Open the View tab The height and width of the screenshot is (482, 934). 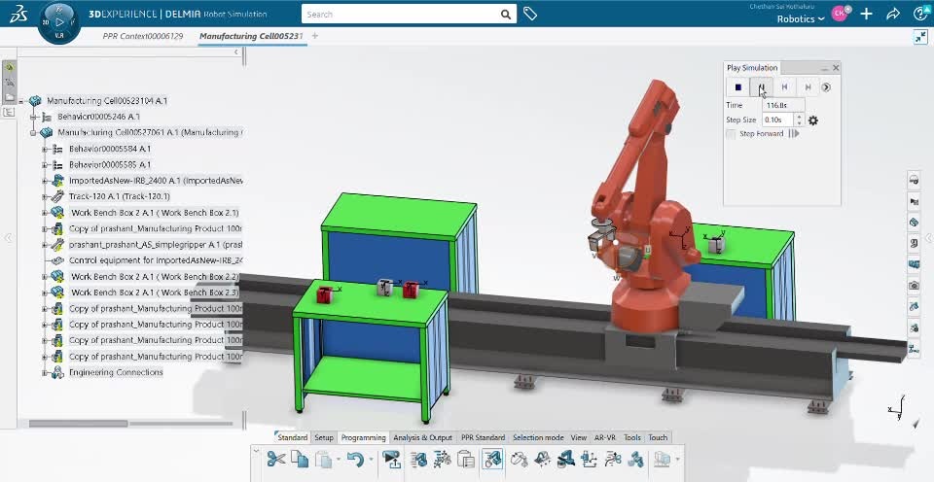[x=578, y=437]
